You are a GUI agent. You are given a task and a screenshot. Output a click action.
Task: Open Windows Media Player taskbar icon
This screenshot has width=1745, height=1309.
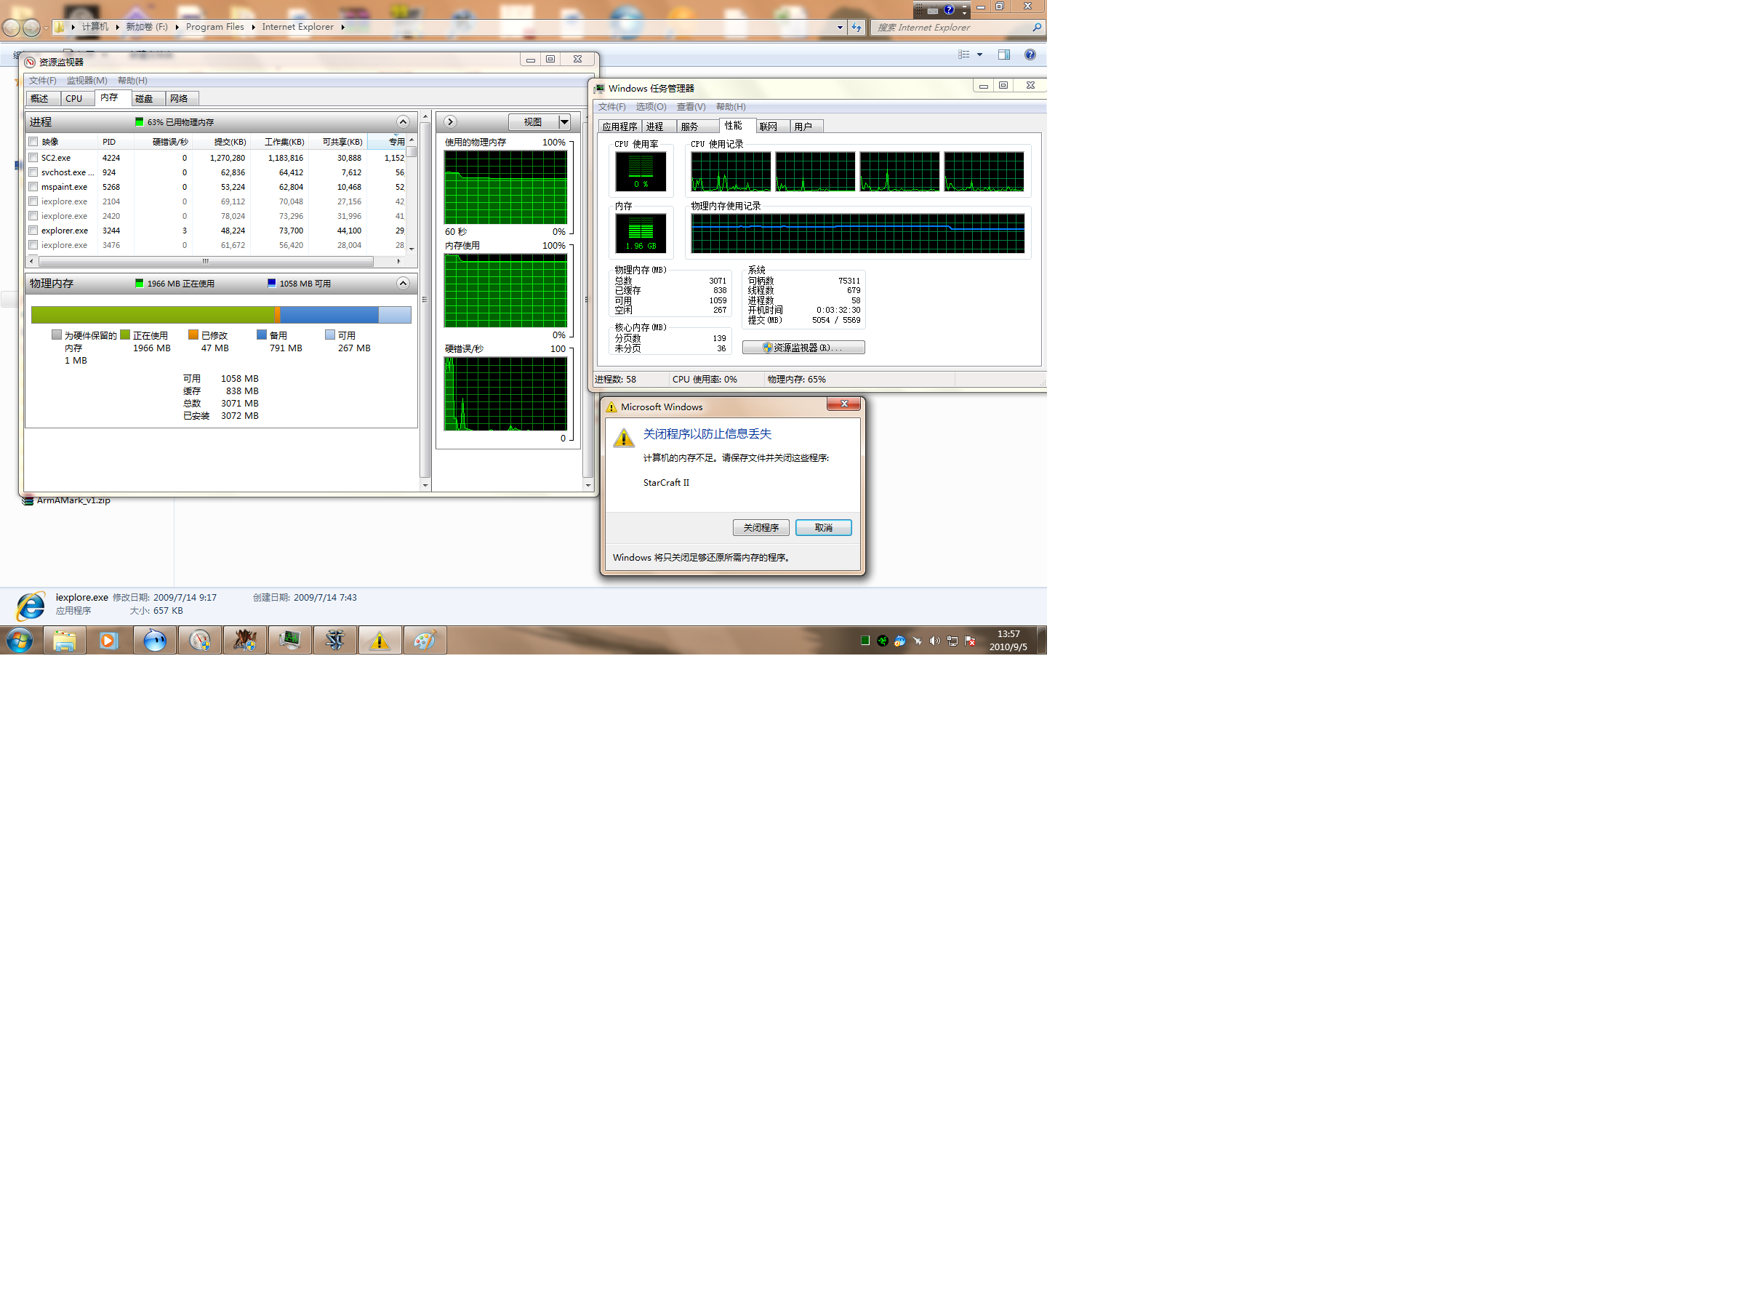(x=109, y=640)
